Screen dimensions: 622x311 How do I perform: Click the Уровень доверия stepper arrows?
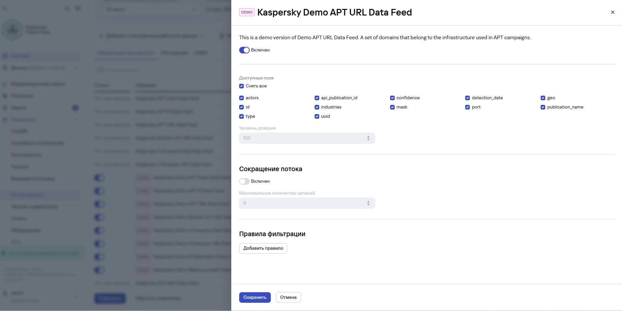[368, 138]
